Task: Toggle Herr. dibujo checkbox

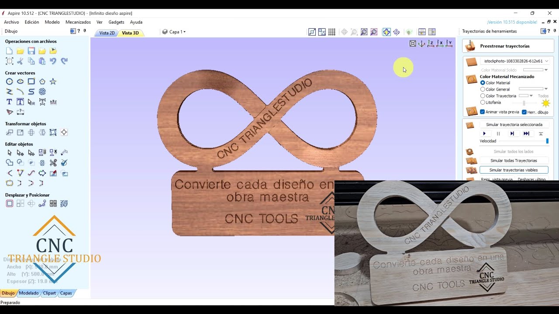Action: coord(524,112)
